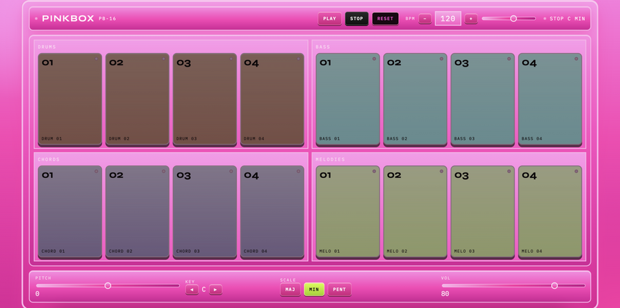
Task: Activate the BASS 03 pad
Action: tap(482, 100)
